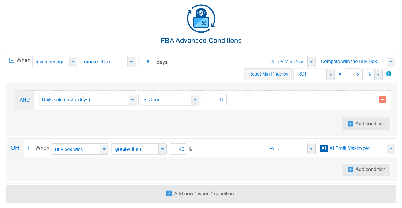Open the greater than dropdown beside Buy box wins

point(139,149)
